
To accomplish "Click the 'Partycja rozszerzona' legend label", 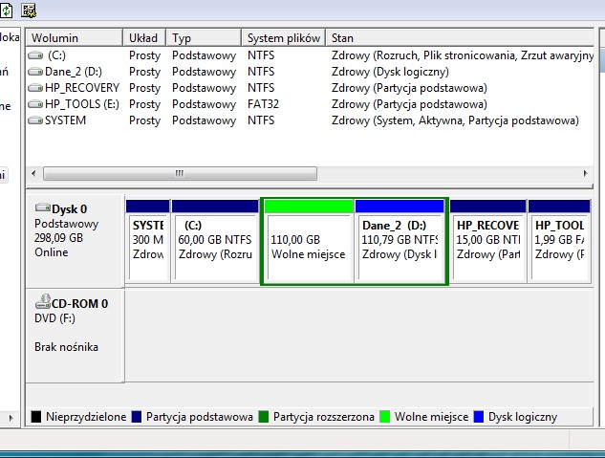I will coord(324,417).
